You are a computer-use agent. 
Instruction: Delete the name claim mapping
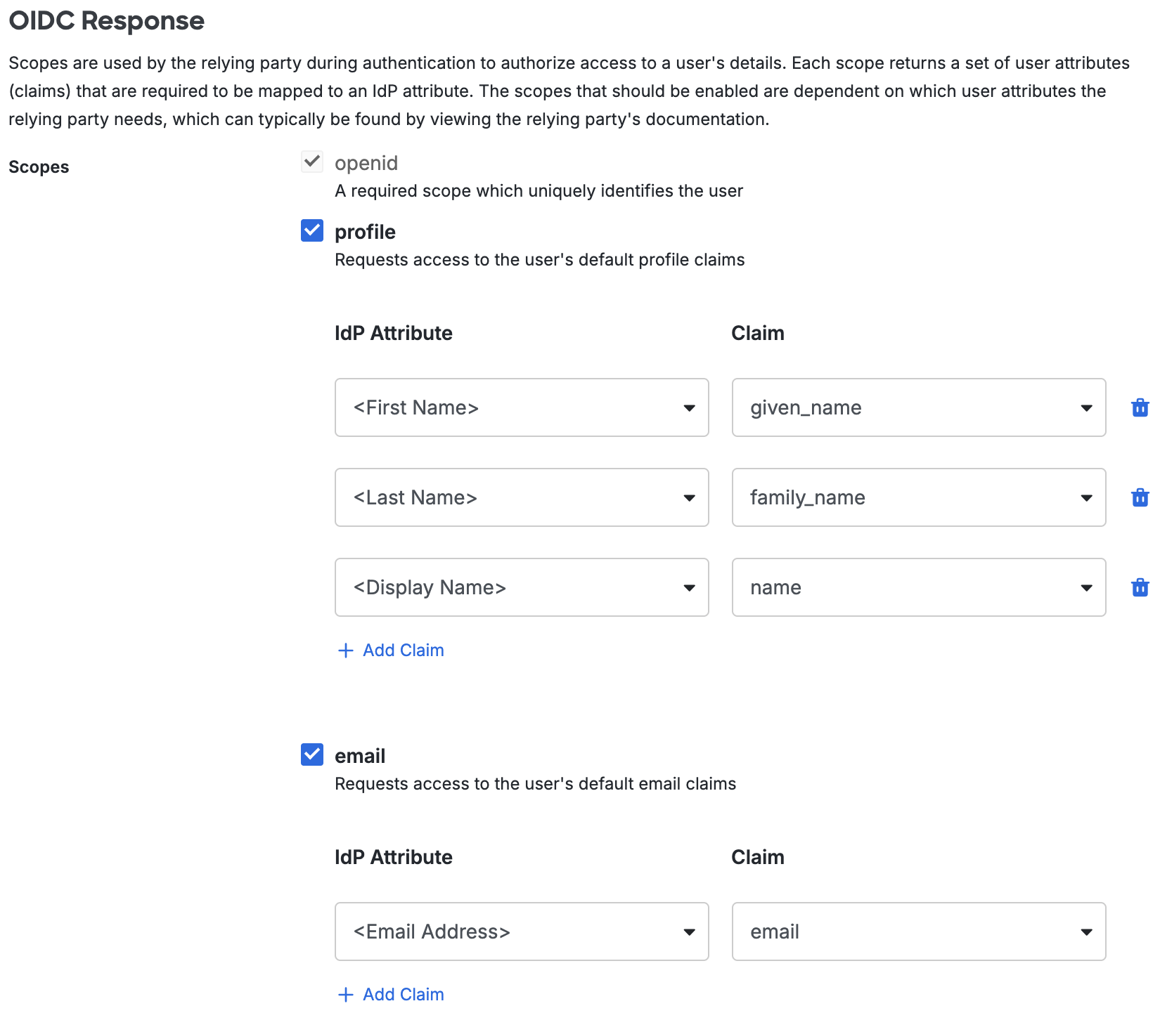(x=1141, y=587)
